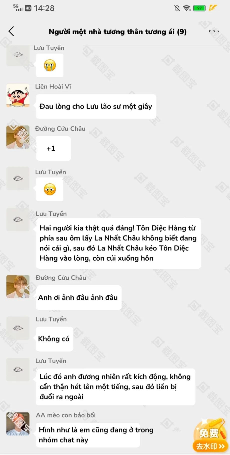Tap the WiFi icon in the status bar
230x455 pixels.
(x=187, y=8)
